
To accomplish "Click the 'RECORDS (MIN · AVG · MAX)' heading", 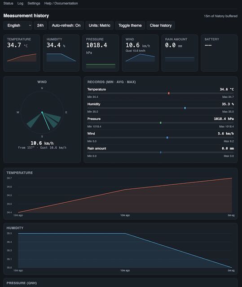I will pos(111,82).
